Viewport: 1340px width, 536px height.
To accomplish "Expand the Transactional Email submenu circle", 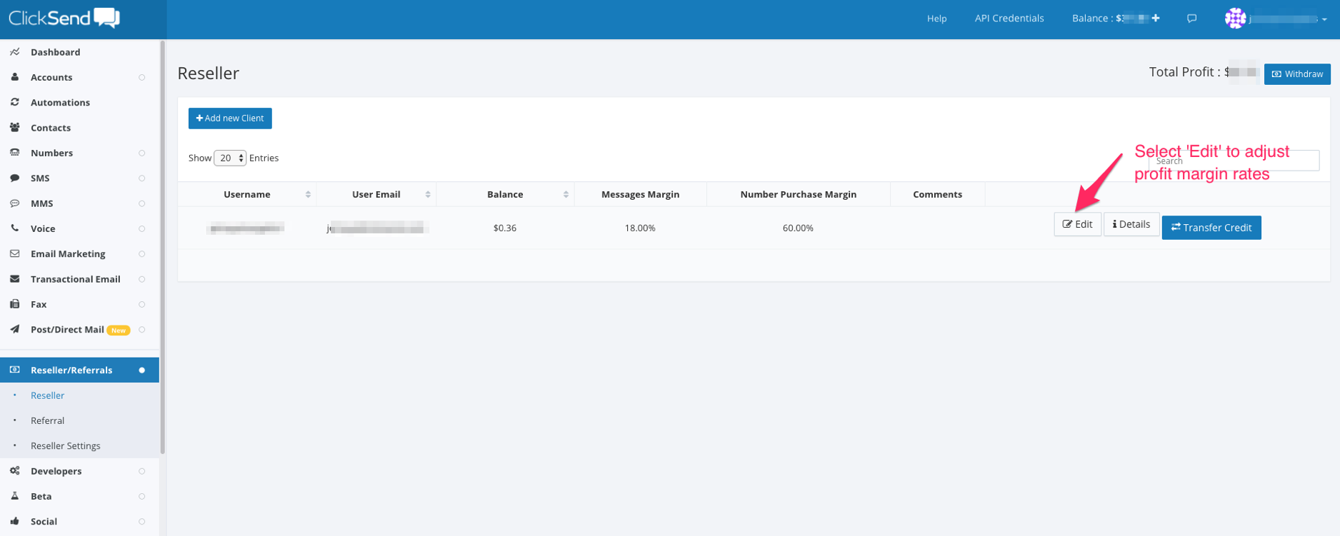I will 141,279.
